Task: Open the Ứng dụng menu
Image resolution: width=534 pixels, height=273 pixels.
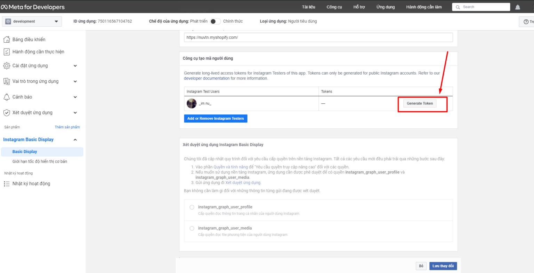Action: pos(385,7)
